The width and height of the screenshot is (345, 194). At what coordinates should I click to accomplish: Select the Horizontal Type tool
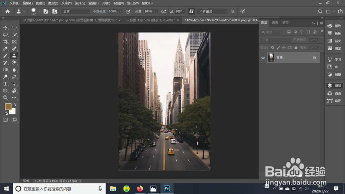point(5,84)
